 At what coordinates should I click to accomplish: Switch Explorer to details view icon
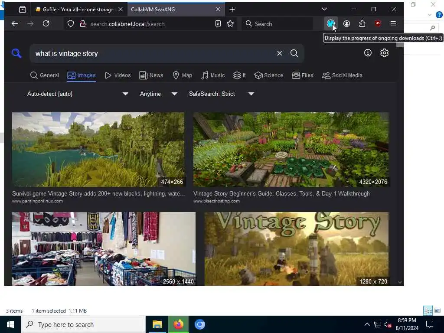pyautogui.click(x=428, y=310)
